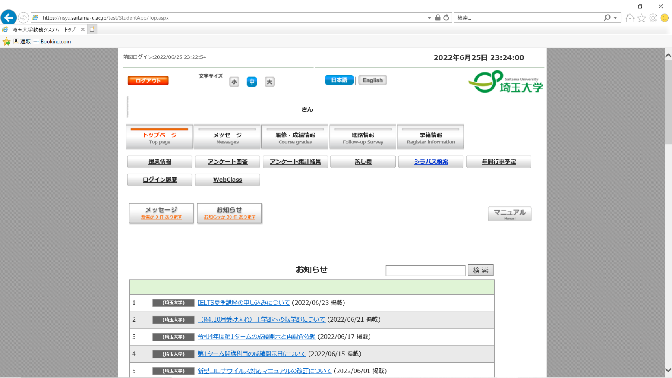Expand the address bar history dropdown

click(429, 18)
